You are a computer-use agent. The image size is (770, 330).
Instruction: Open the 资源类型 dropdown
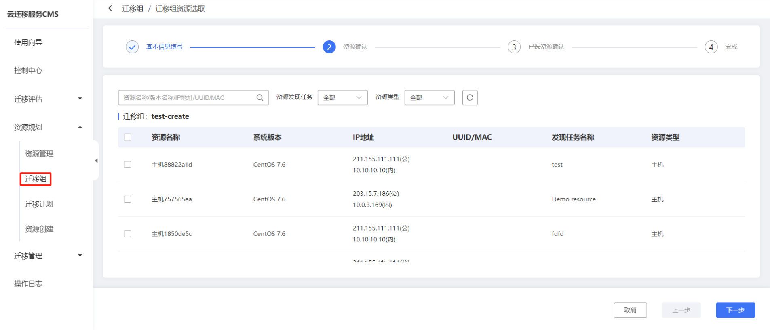[x=429, y=97]
